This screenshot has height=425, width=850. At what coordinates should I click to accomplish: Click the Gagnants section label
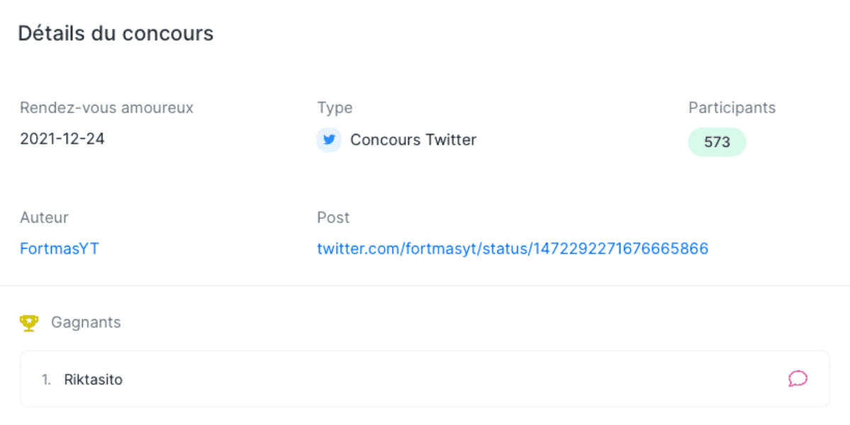coord(86,322)
